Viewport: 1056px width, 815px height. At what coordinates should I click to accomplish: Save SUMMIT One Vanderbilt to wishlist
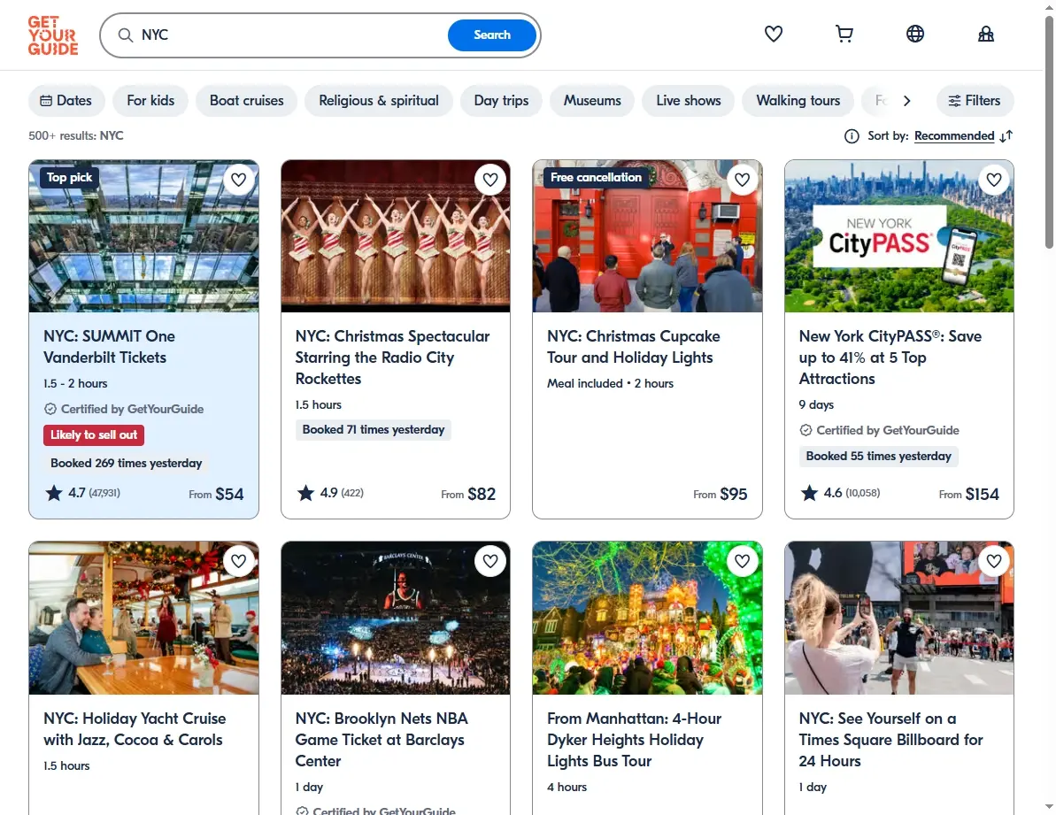pos(238,180)
